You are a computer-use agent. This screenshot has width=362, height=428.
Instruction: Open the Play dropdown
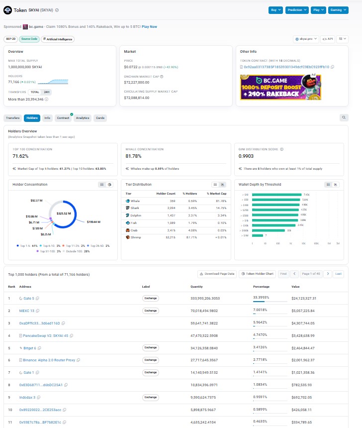click(318, 10)
